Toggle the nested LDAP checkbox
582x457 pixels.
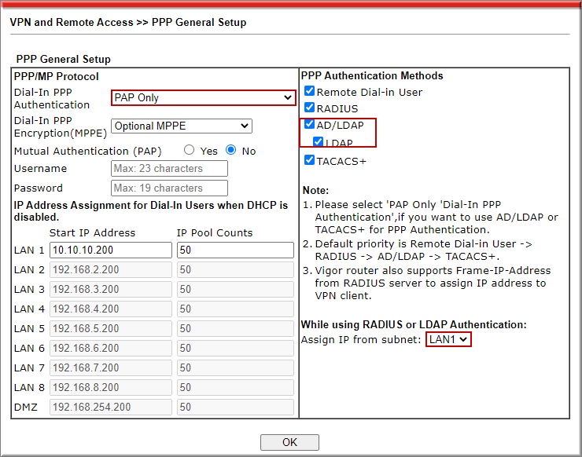pyautogui.click(x=318, y=141)
